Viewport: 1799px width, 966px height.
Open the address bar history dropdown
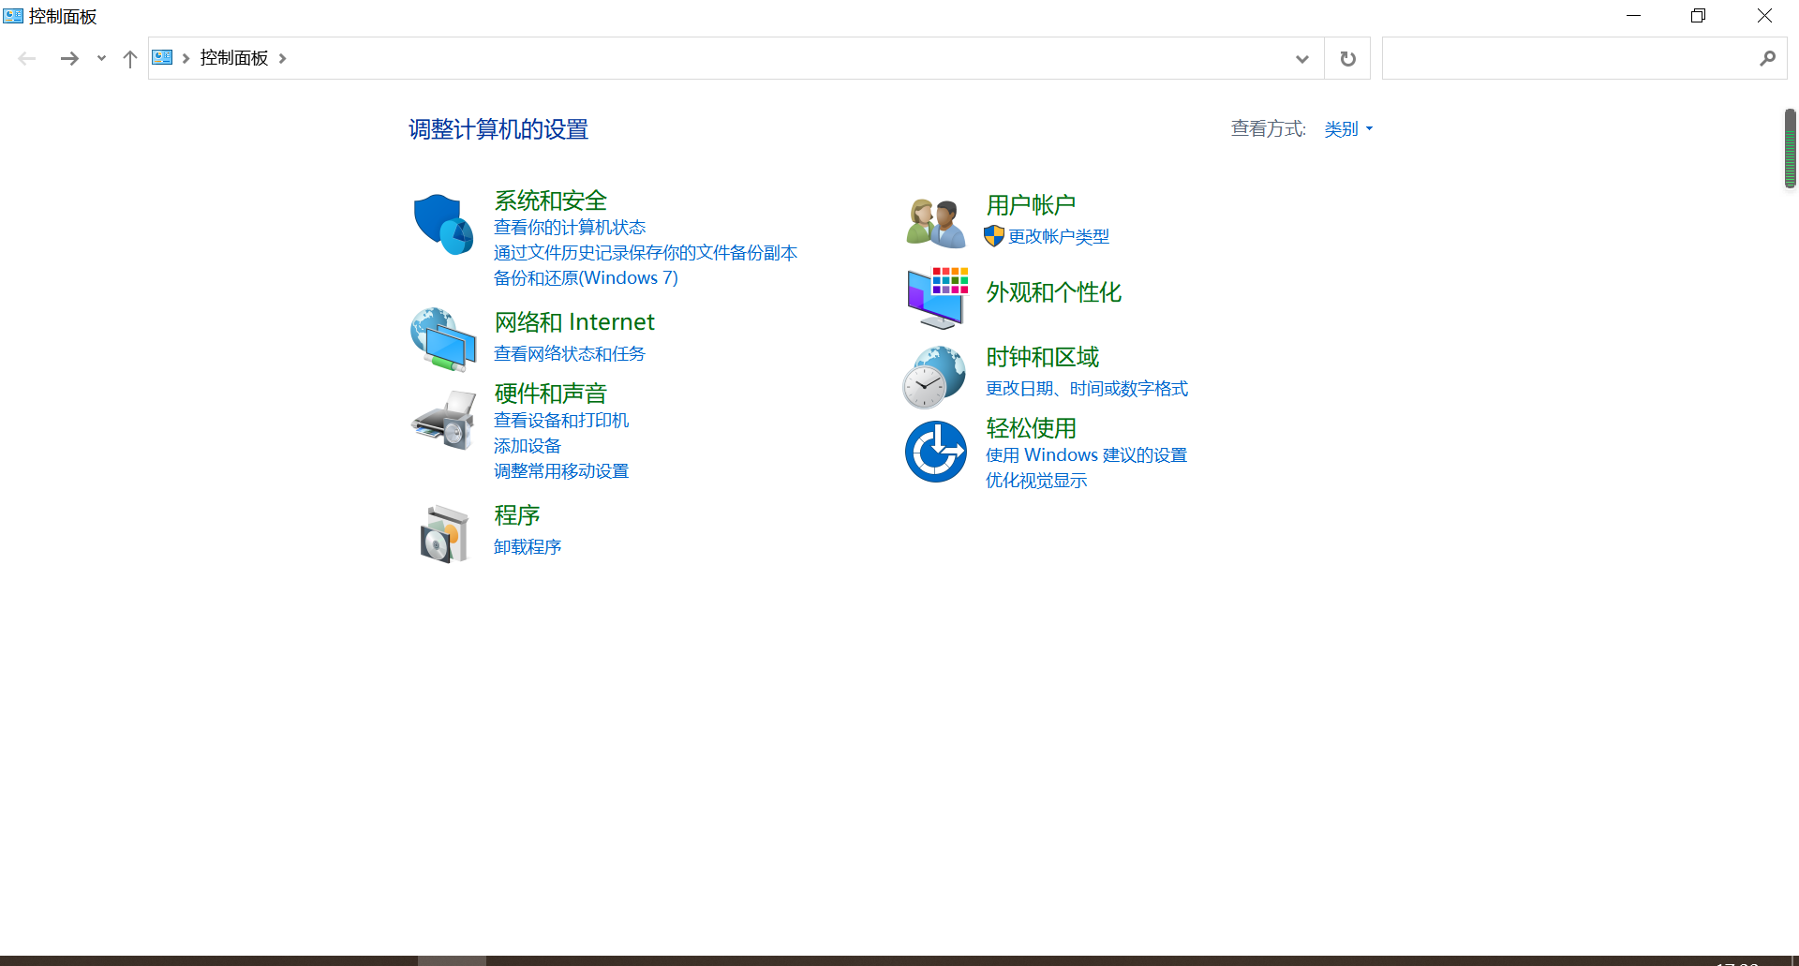tap(1301, 59)
